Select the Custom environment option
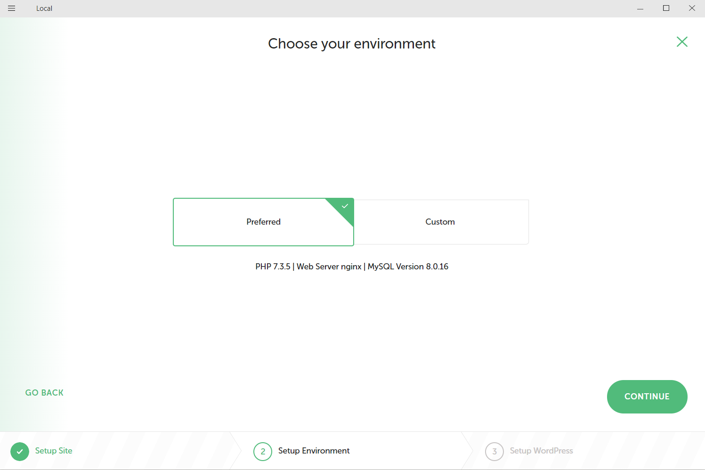Screen dimensions: 705x470 click(441, 222)
